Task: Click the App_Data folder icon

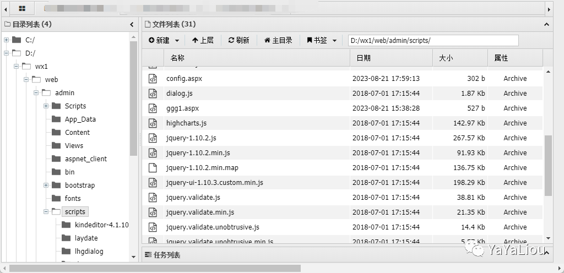Action: point(56,119)
